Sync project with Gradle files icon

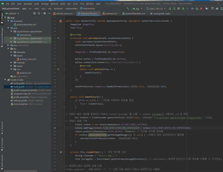tap(217, 9)
